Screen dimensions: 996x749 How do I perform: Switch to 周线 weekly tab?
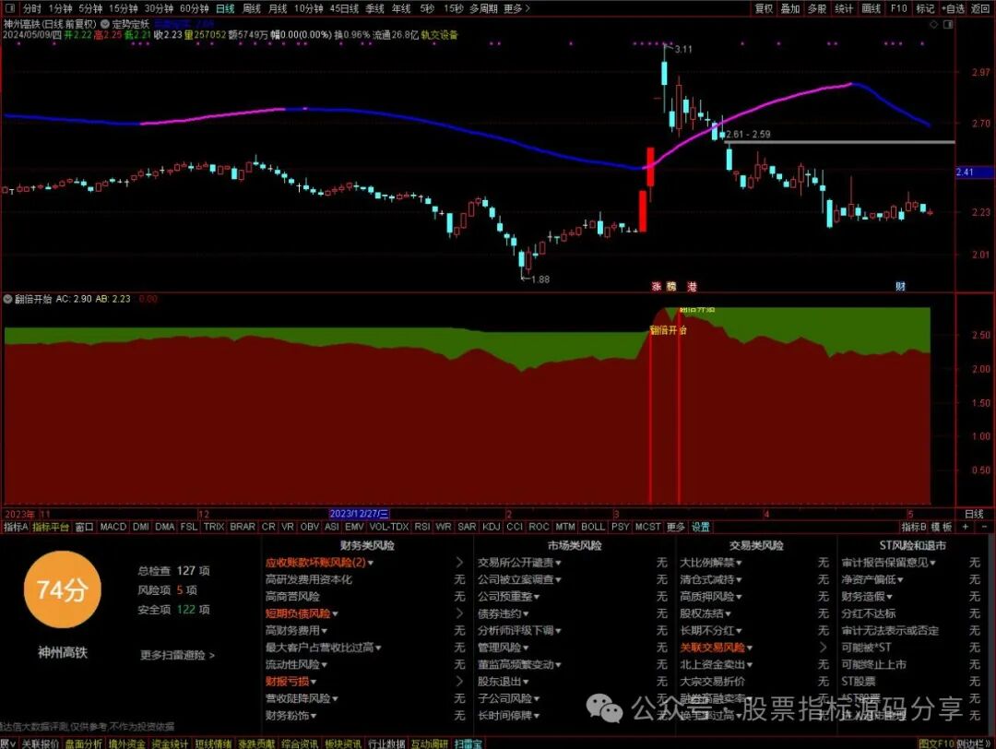[x=252, y=8]
